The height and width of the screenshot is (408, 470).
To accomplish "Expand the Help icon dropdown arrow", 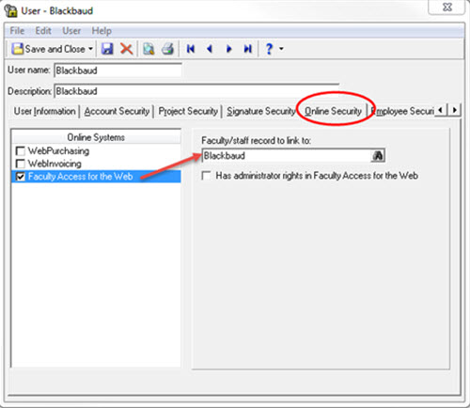I will tap(281, 49).
